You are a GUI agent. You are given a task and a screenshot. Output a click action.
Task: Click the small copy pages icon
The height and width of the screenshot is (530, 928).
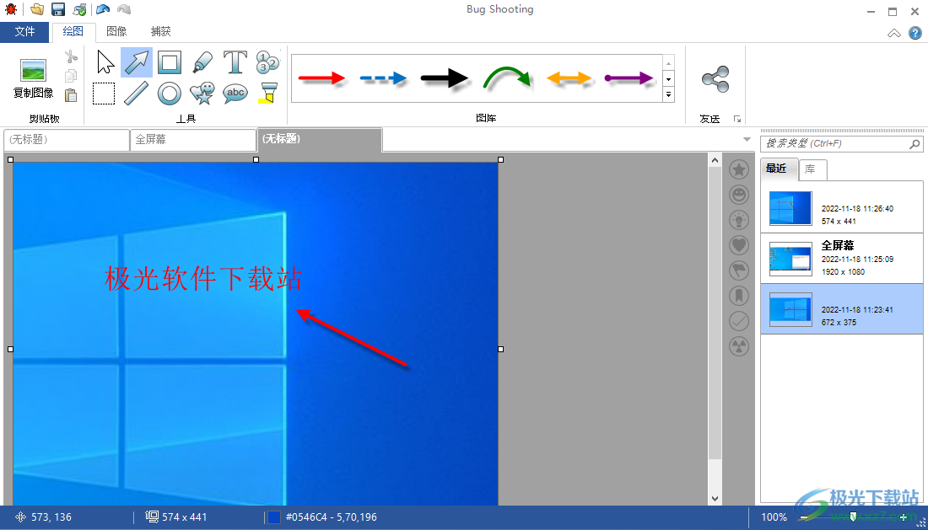click(71, 76)
